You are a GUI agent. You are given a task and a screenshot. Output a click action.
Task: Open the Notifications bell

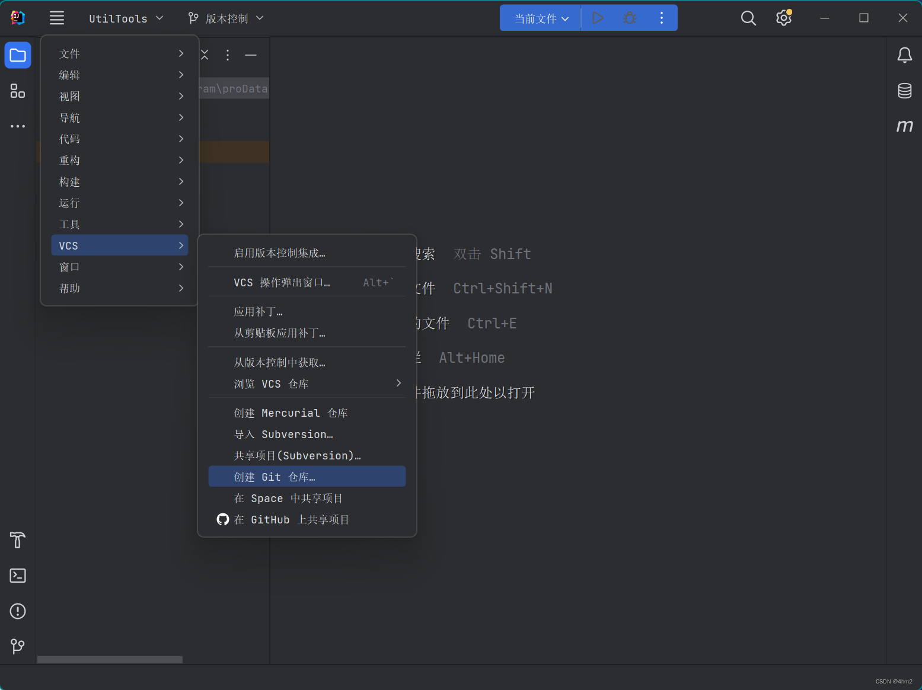904,56
